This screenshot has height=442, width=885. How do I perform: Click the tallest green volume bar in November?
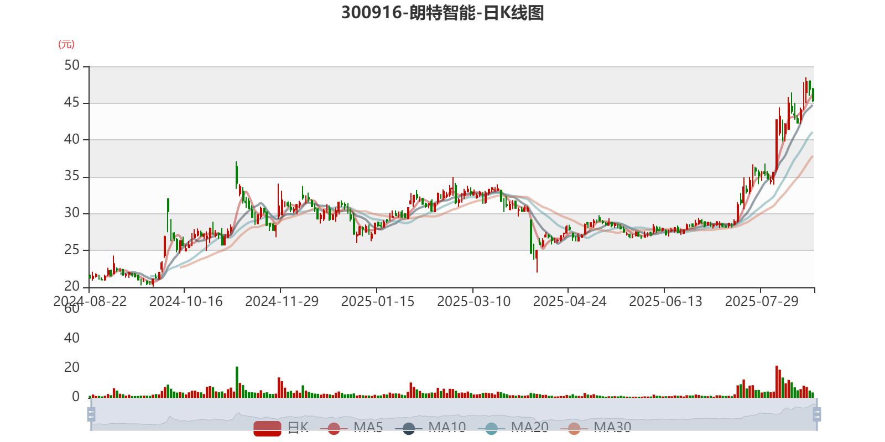point(237,382)
